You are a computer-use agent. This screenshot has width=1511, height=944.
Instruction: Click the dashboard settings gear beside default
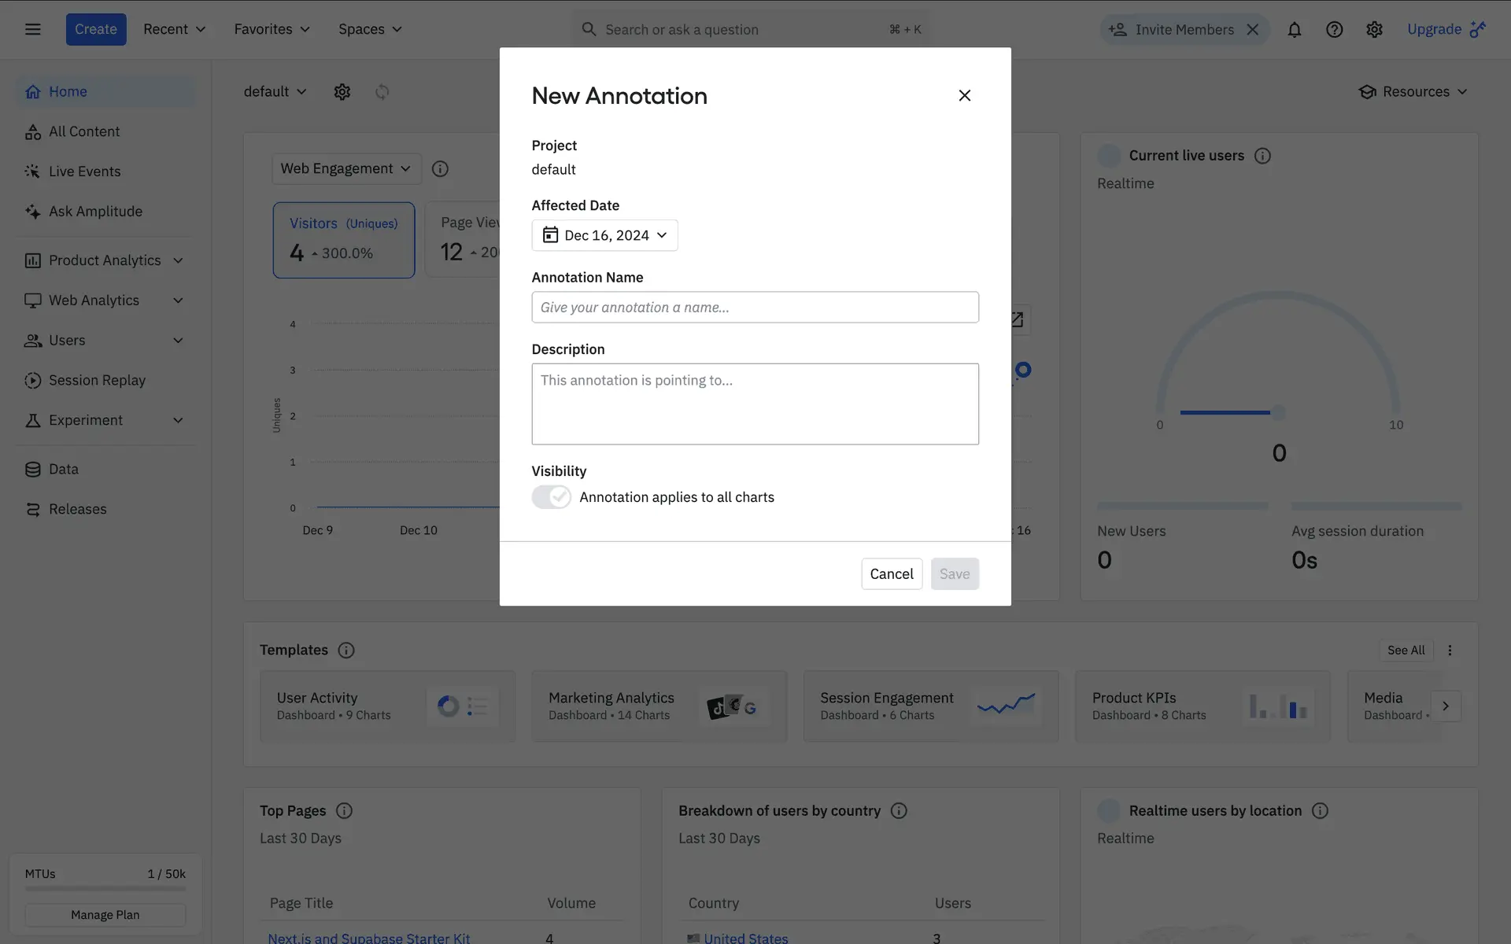[x=342, y=91]
